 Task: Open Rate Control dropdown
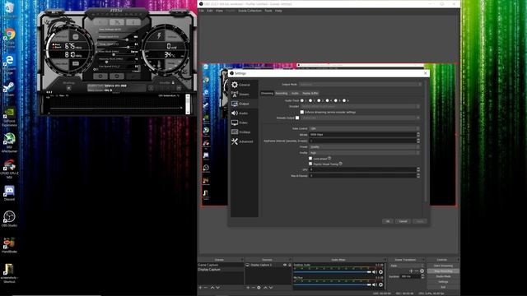[364, 128]
